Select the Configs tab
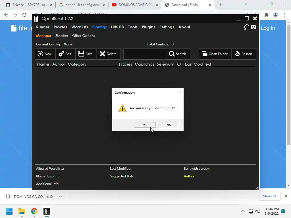 tap(99, 27)
